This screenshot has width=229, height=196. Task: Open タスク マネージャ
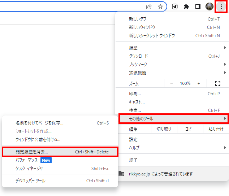[x=60, y=169]
